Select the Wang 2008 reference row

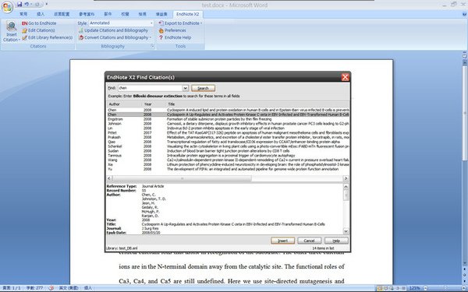point(229,160)
